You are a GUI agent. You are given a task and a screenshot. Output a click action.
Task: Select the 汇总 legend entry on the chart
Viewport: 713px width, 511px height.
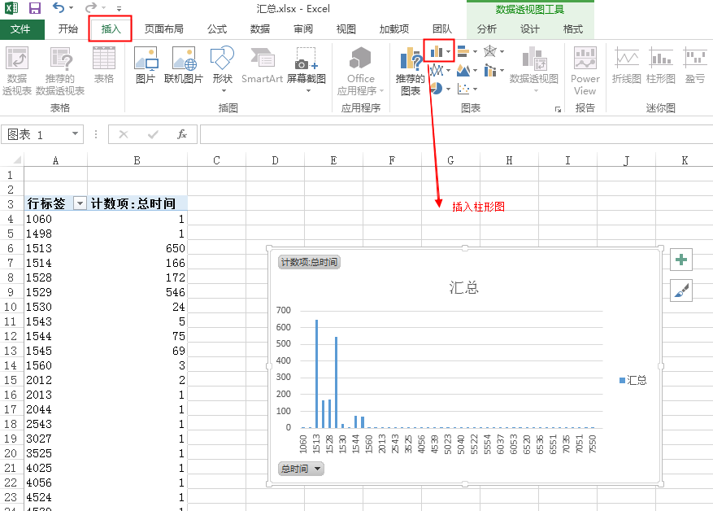coord(633,380)
